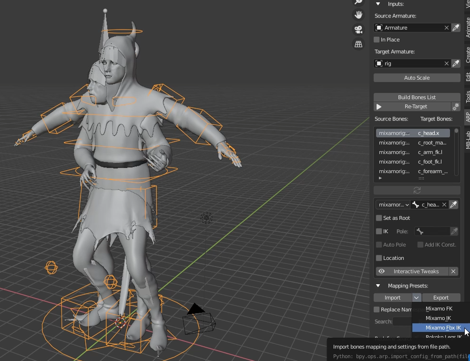Use eyedropper next to c_hea bone field
The image size is (470, 361).
[453, 205]
